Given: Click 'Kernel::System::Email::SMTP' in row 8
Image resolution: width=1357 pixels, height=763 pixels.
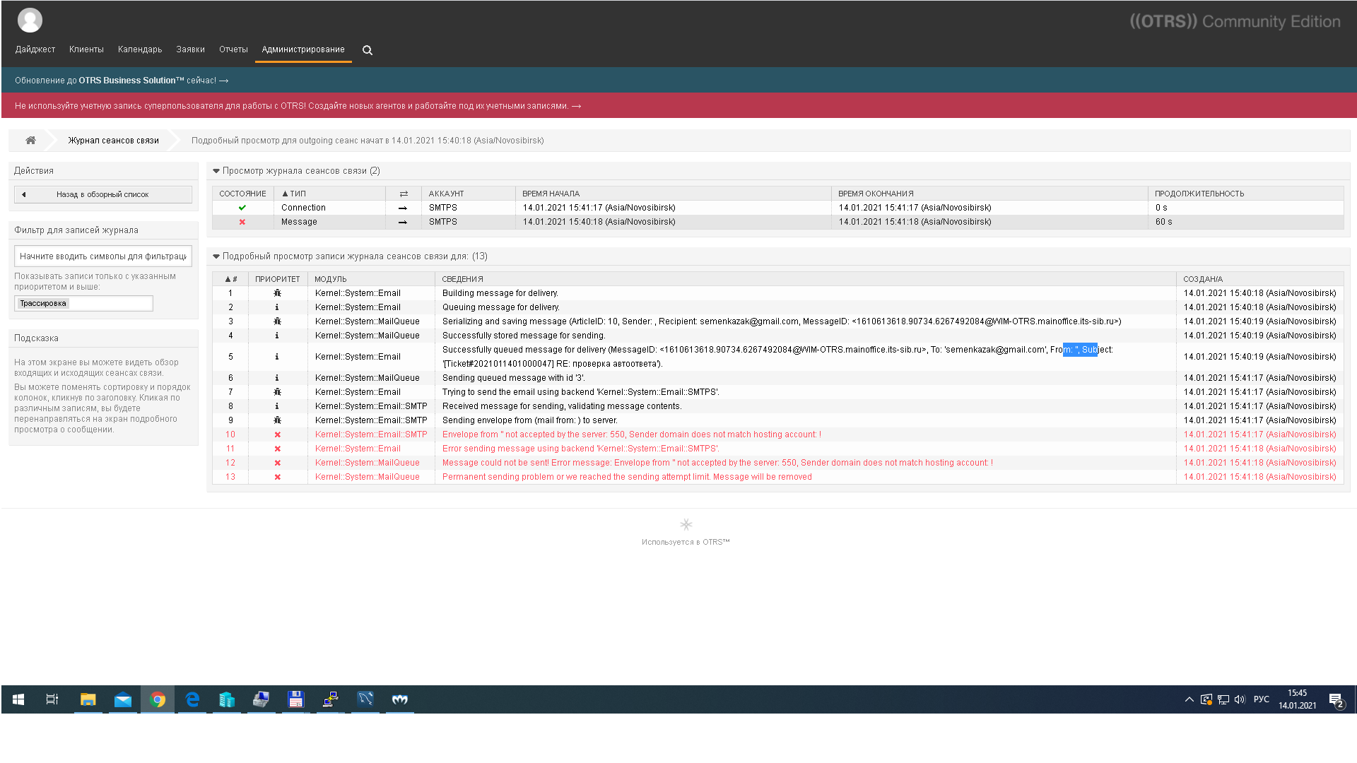Looking at the screenshot, I should click(x=371, y=406).
